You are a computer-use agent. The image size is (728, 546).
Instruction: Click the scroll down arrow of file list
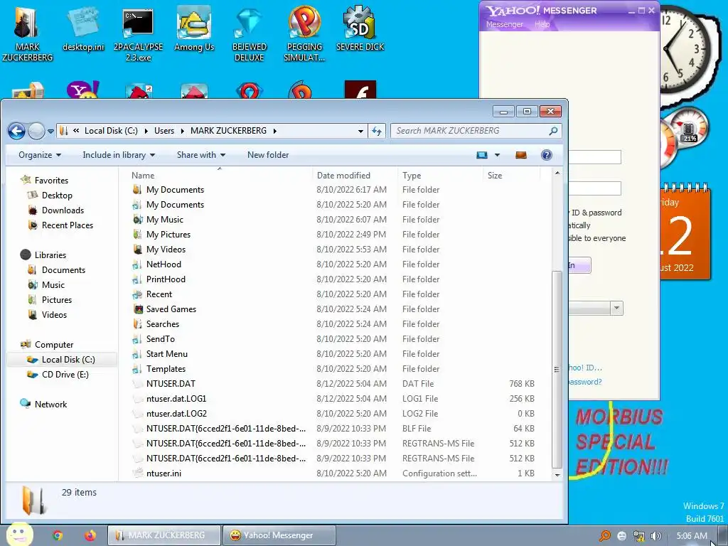point(557,475)
